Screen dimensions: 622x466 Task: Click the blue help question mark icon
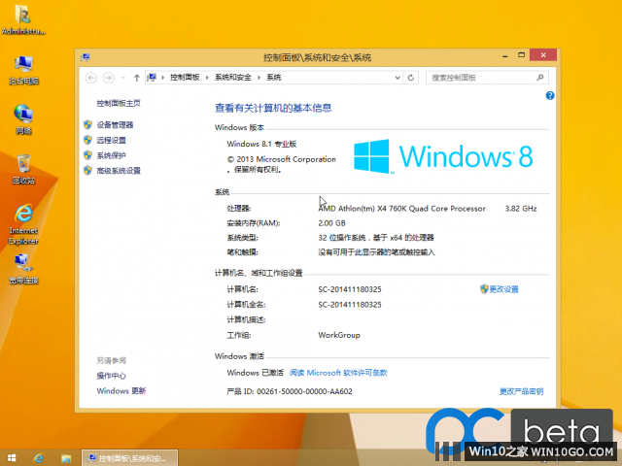tap(550, 95)
